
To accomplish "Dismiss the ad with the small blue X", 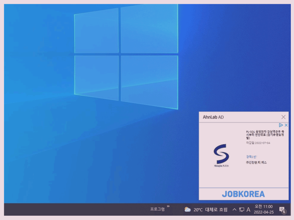I will (286, 125).
